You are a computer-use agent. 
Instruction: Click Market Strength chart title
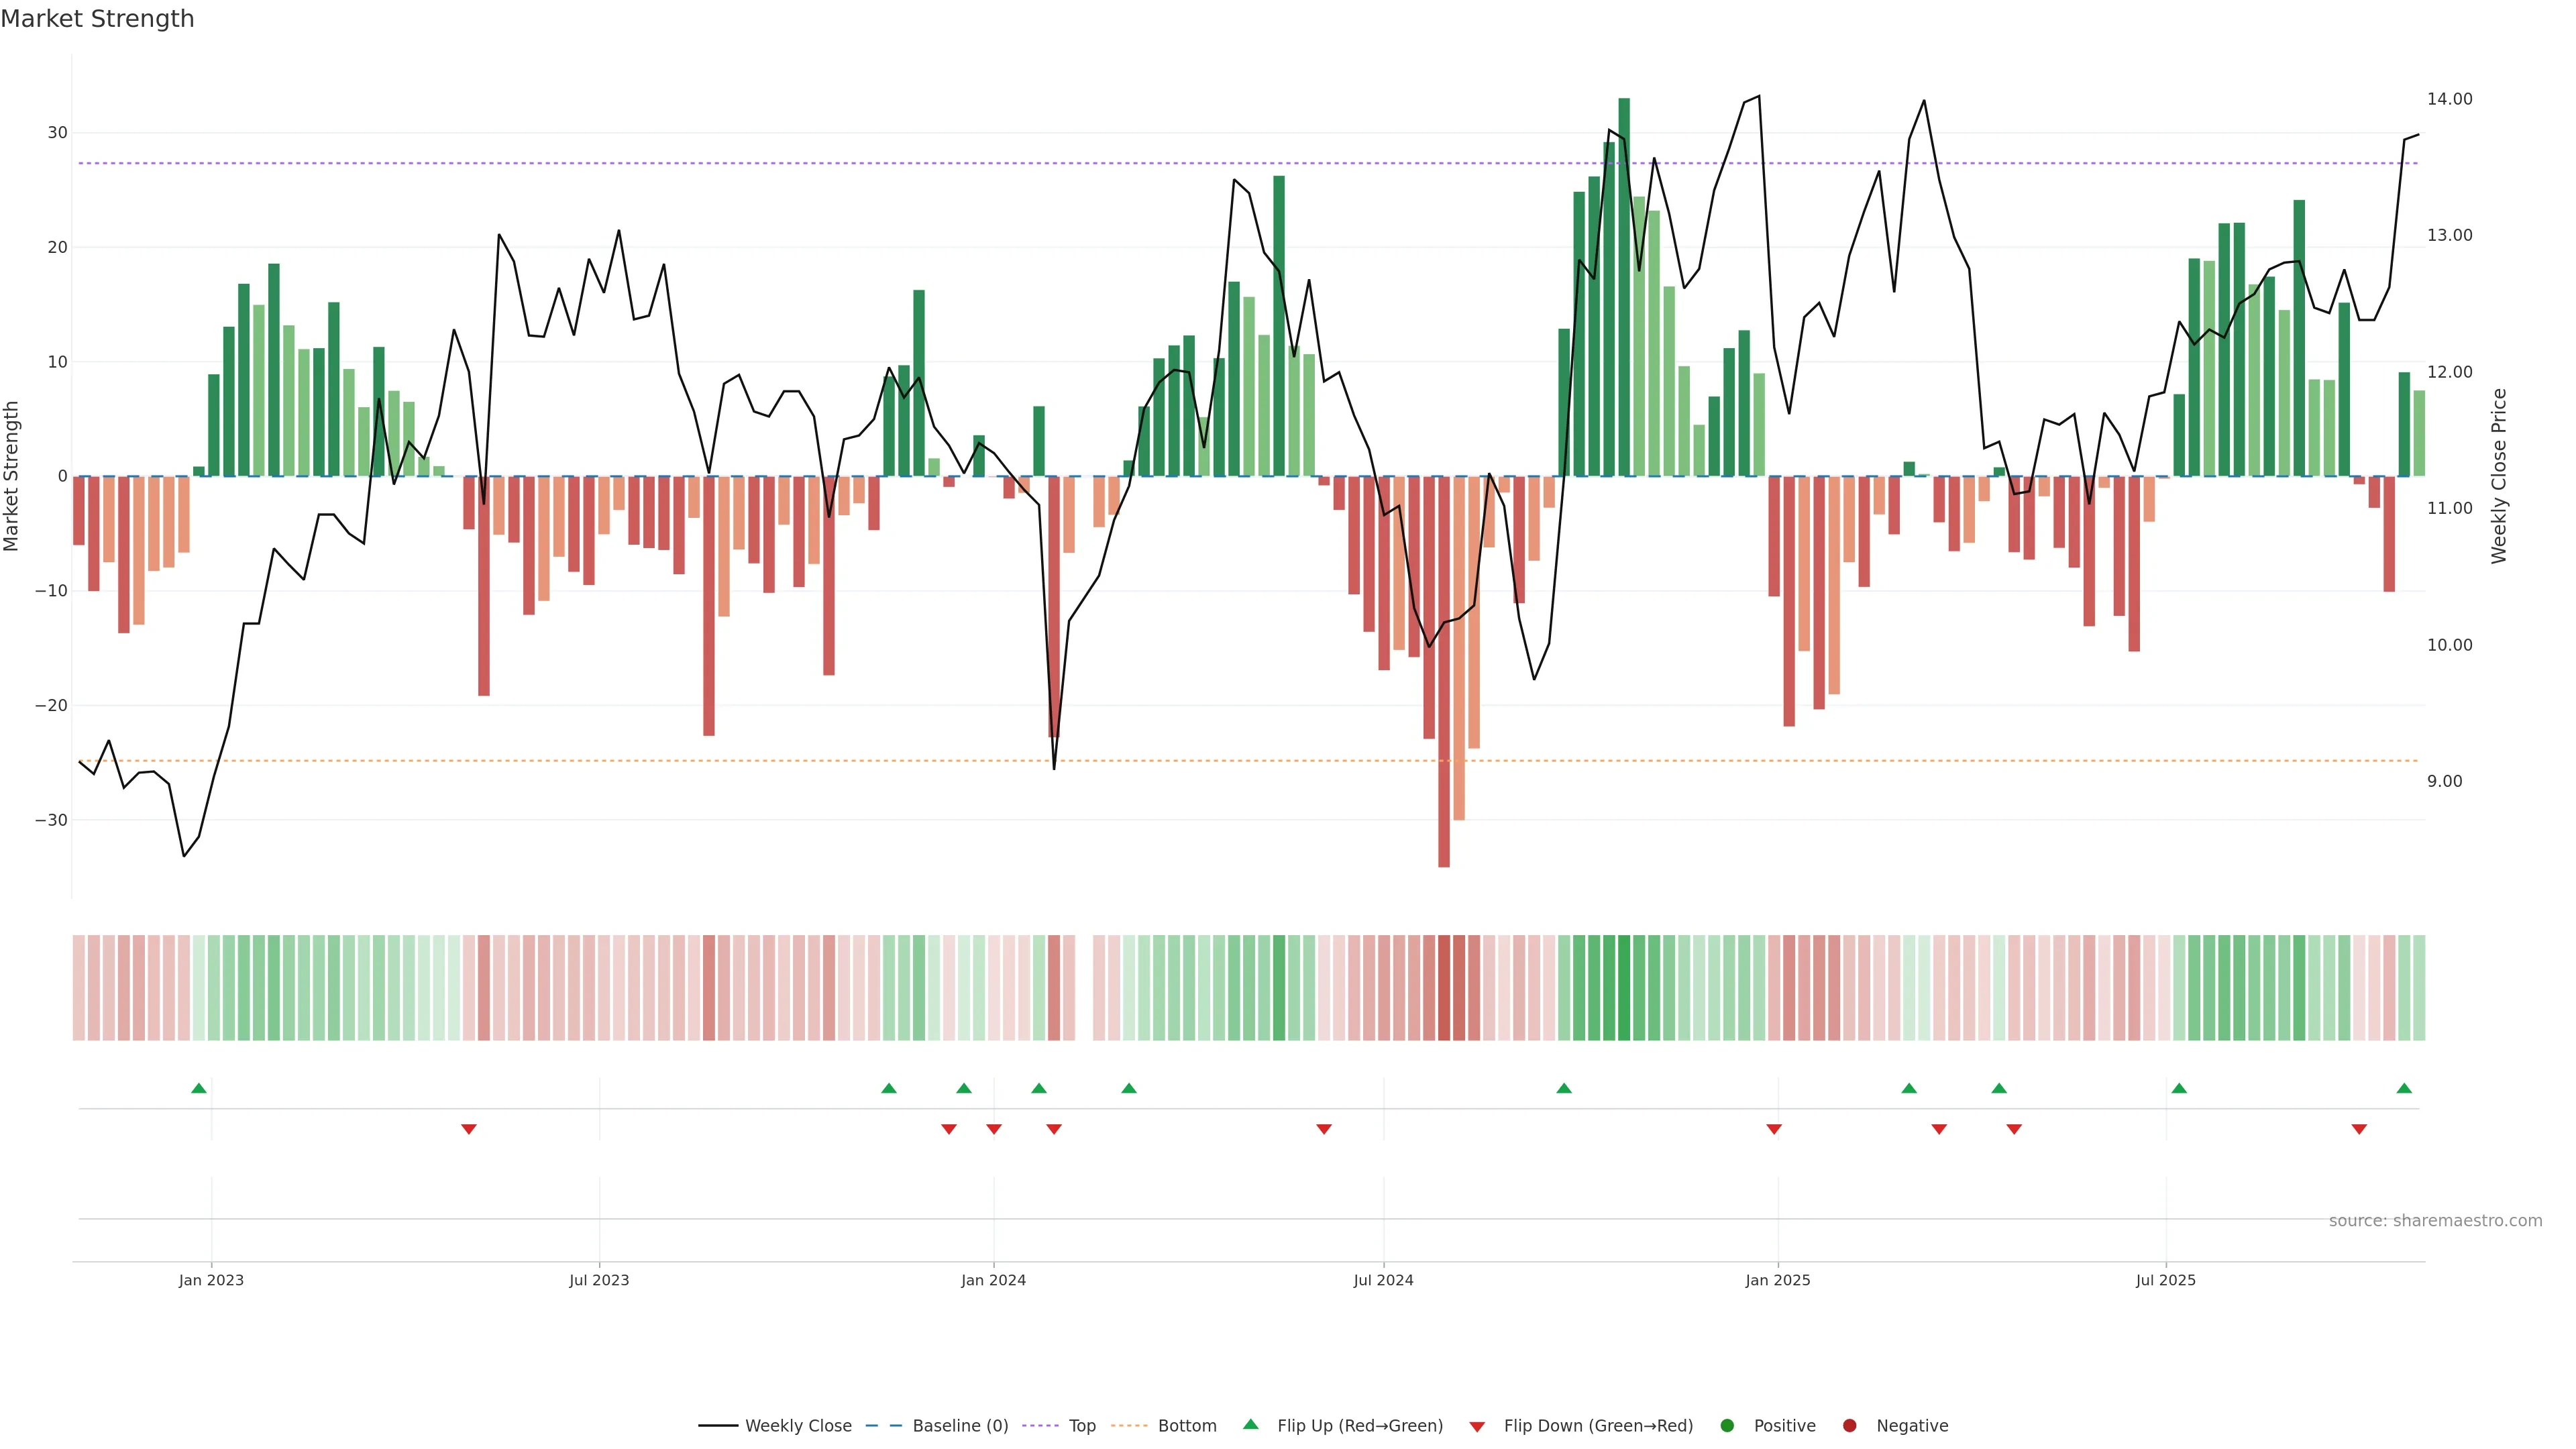(x=97, y=18)
